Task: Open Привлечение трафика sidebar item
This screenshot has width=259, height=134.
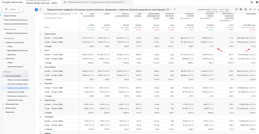Action: (x=18, y=88)
